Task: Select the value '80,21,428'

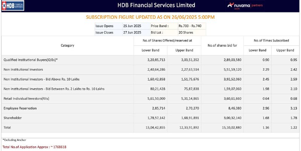Action: (158, 89)
